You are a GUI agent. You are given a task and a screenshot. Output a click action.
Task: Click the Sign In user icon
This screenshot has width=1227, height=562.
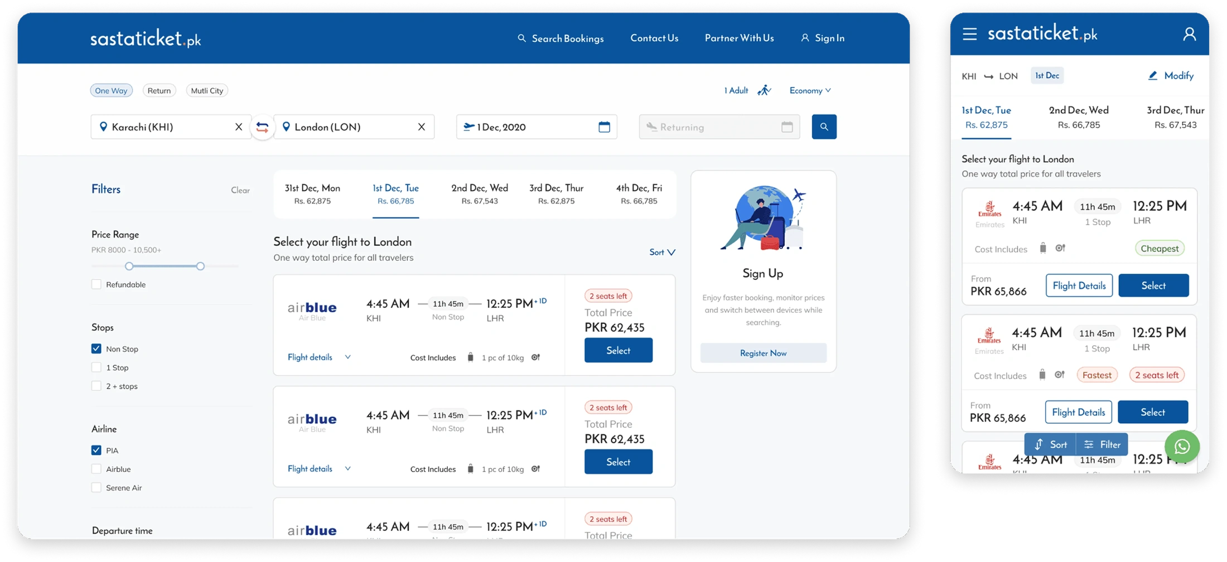point(805,38)
